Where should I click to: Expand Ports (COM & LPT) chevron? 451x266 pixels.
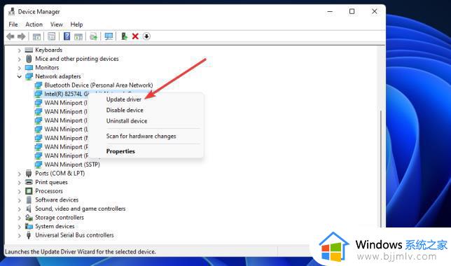pos(20,174)
